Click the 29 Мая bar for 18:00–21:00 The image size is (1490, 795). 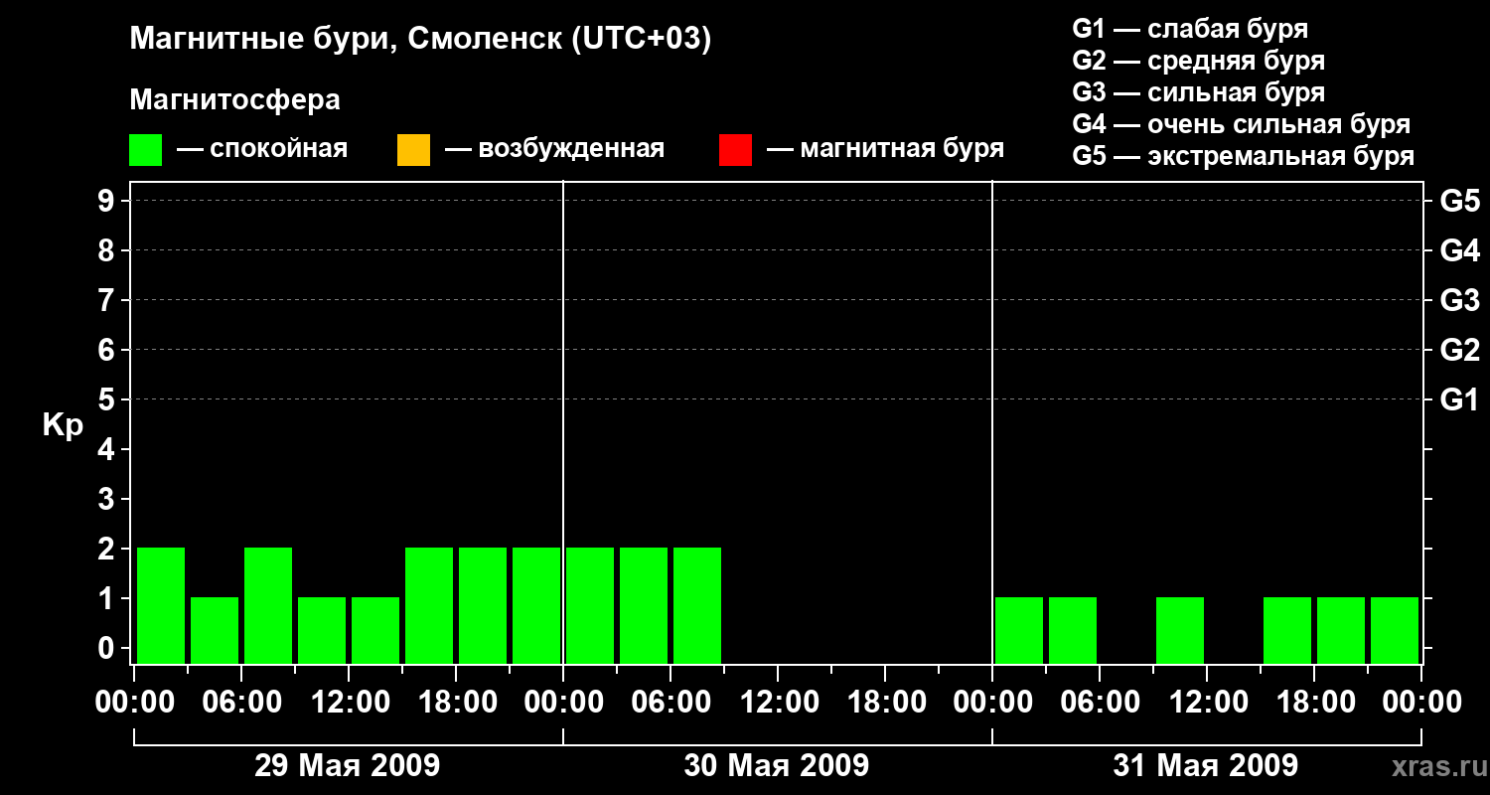pos(483,605)
